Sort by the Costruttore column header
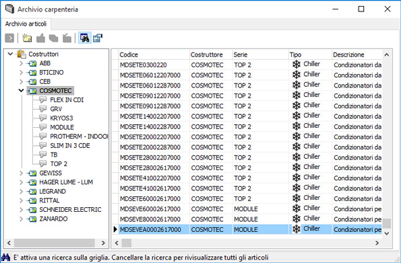Screen dimensions: 401x263 tap(211, 54)
